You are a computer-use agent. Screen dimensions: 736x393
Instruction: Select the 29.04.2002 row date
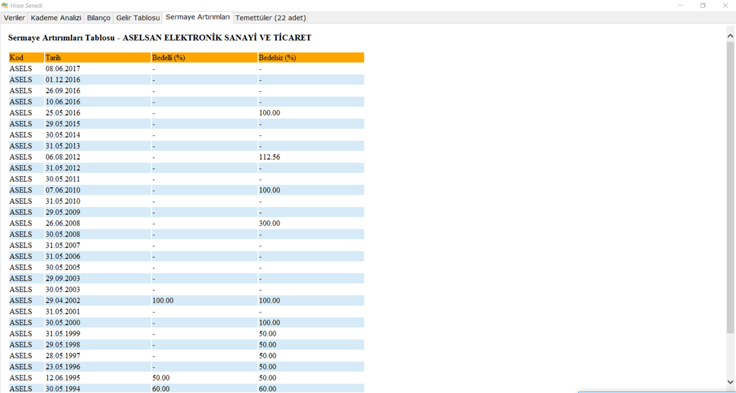[x=63, y=301]
